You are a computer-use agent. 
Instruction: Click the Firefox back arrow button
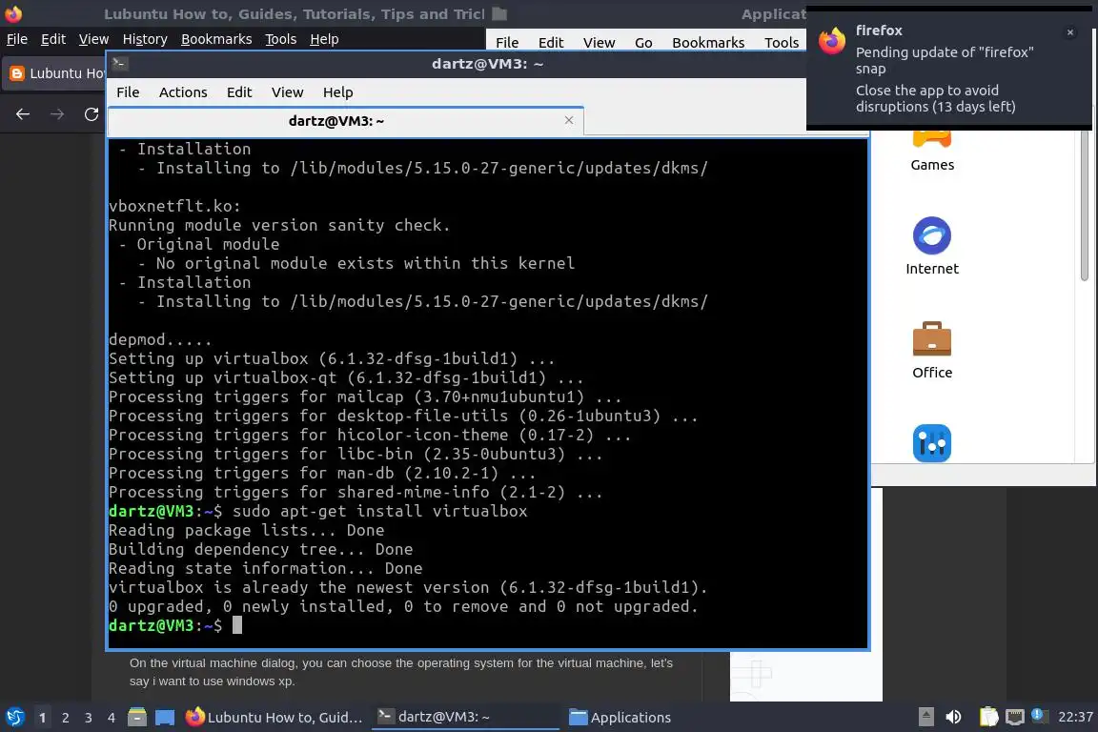point(23,113)
